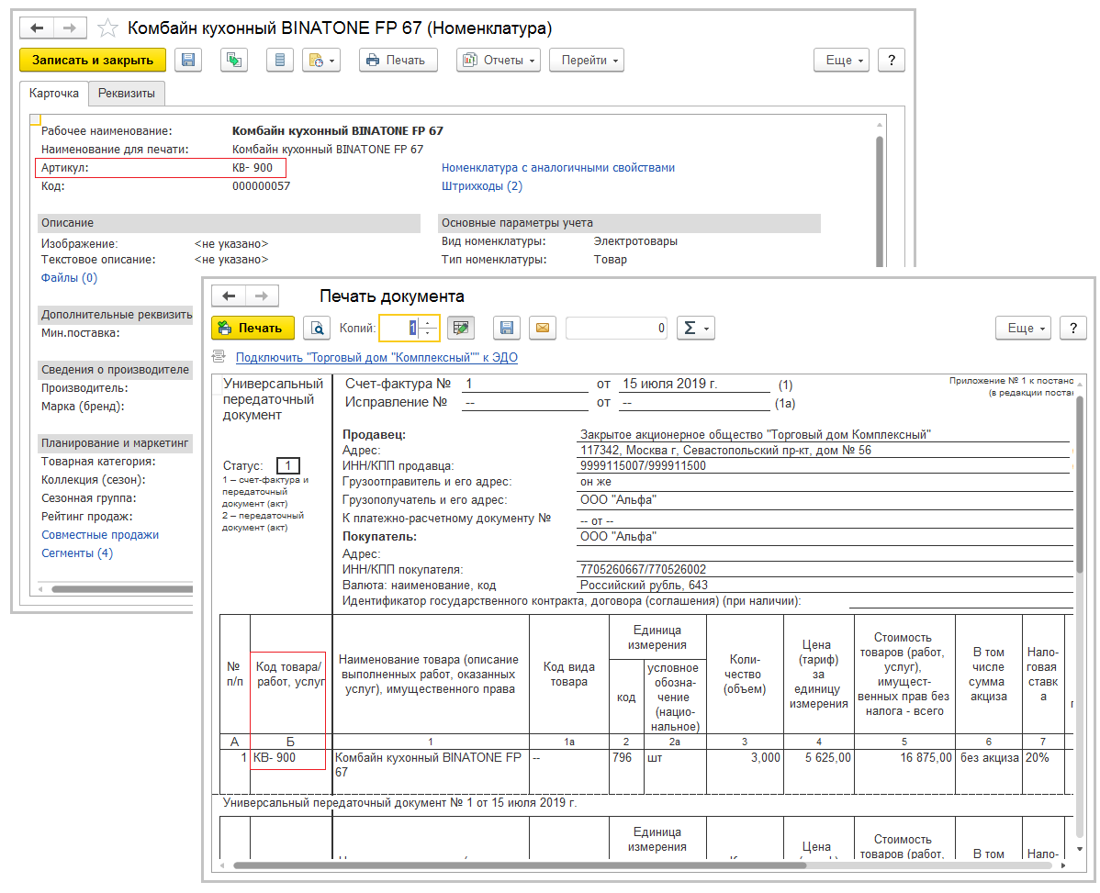Screen dimensions: 1100x893
Task: Click the document list icon in Номенклатура toolbar
Action: [x=280, y=61]
